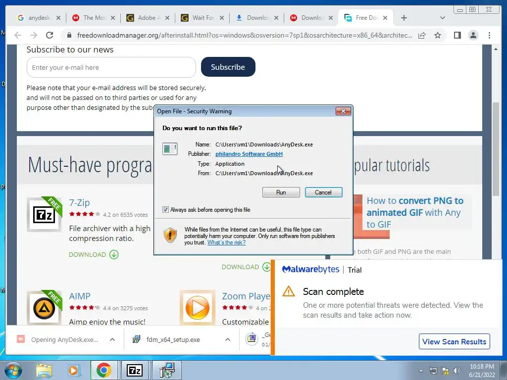
Task: Click the network tray icon
Action: [x=433, y=371]
